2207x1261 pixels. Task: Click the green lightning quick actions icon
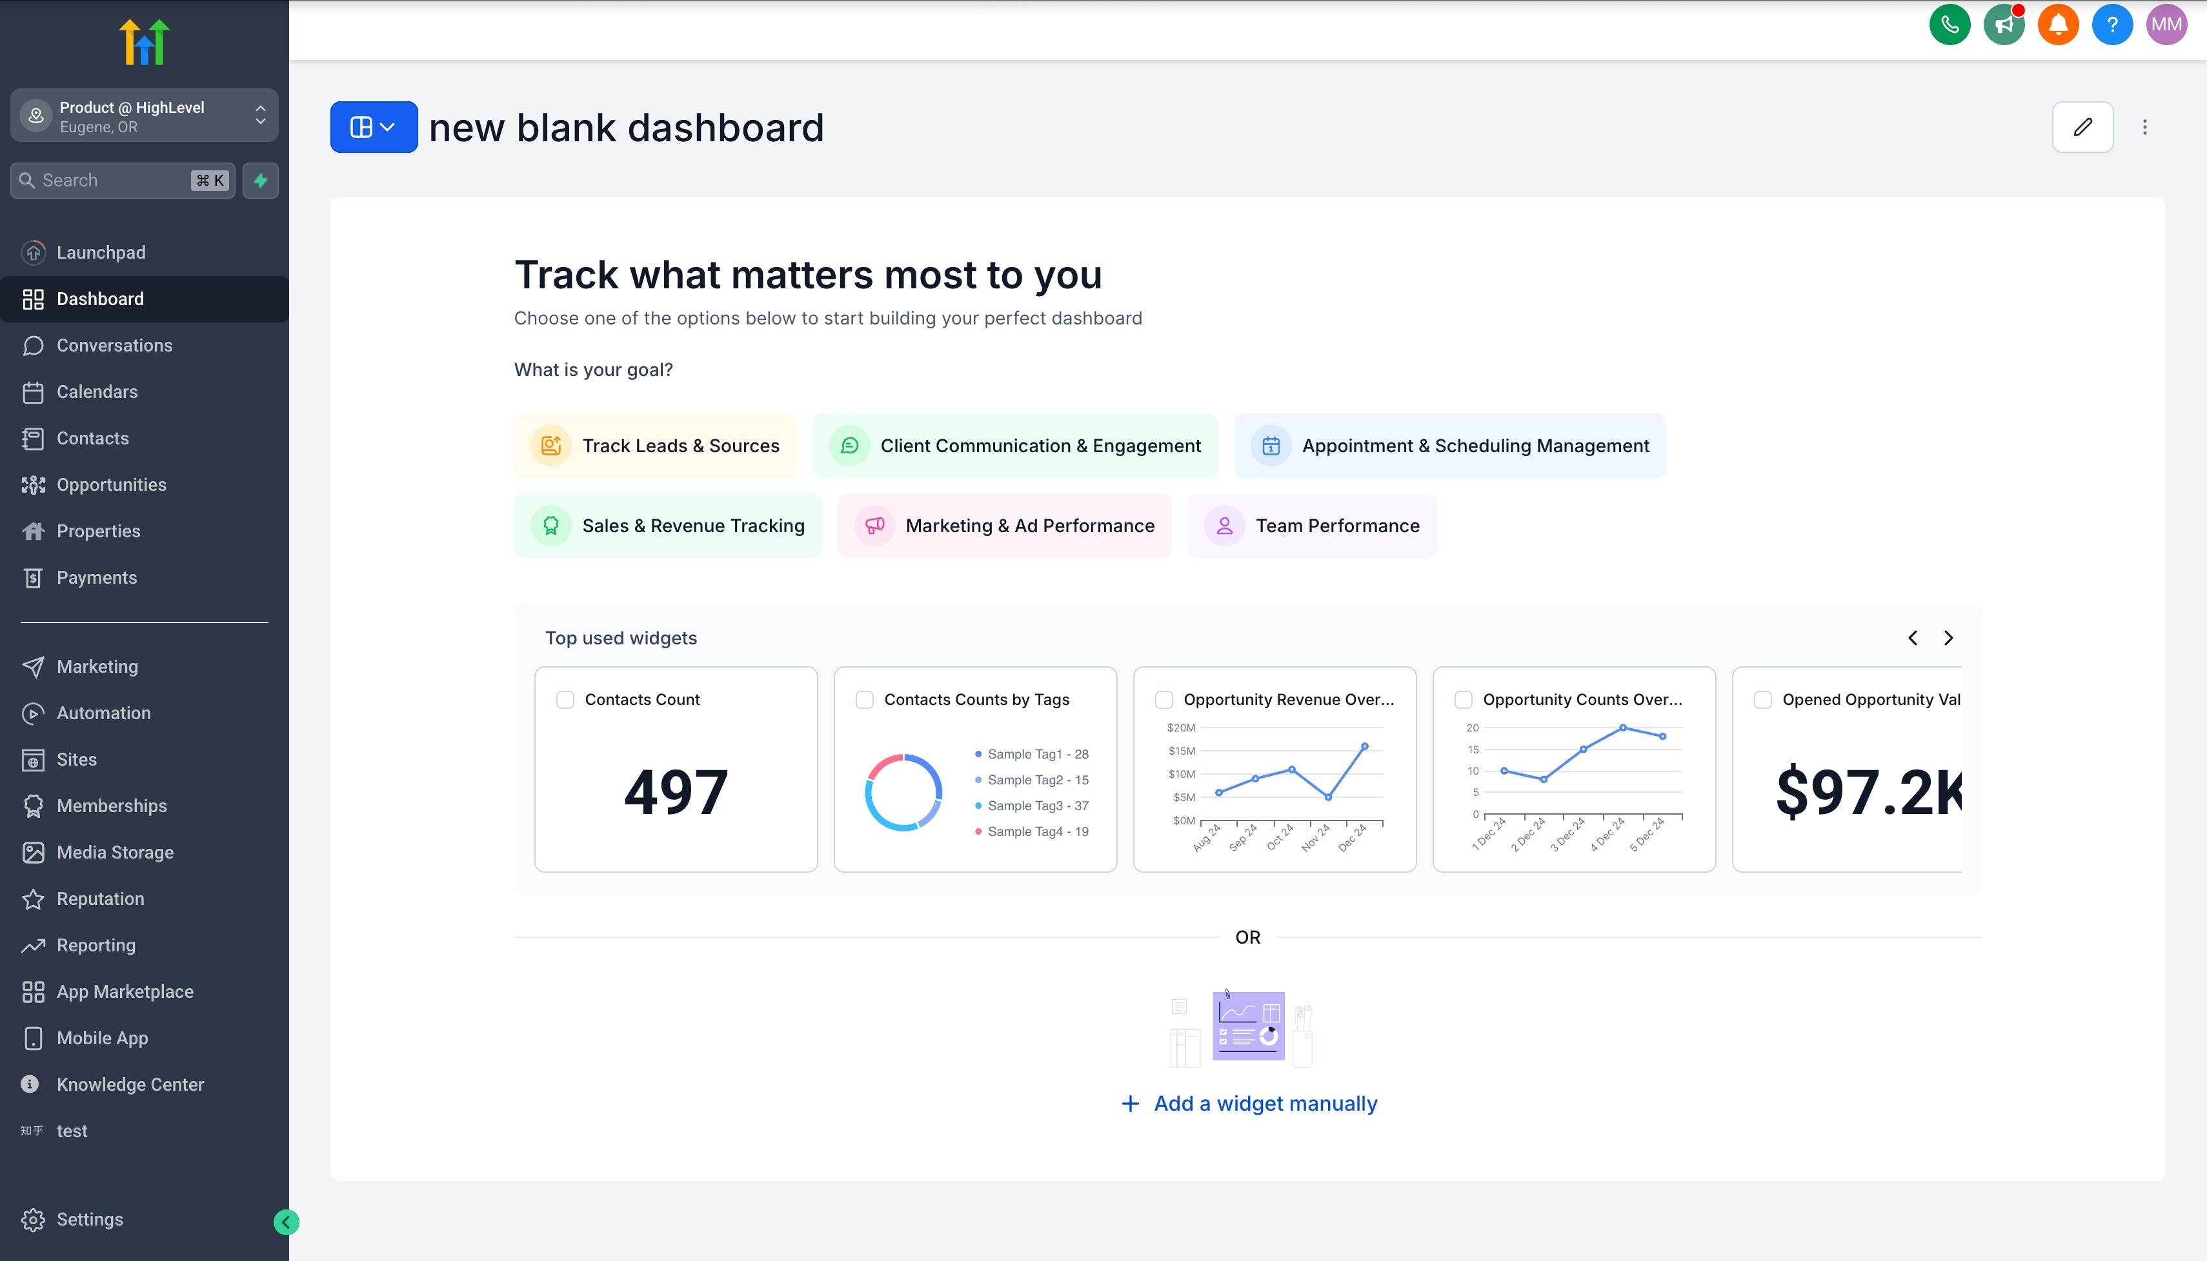point(260,180)
